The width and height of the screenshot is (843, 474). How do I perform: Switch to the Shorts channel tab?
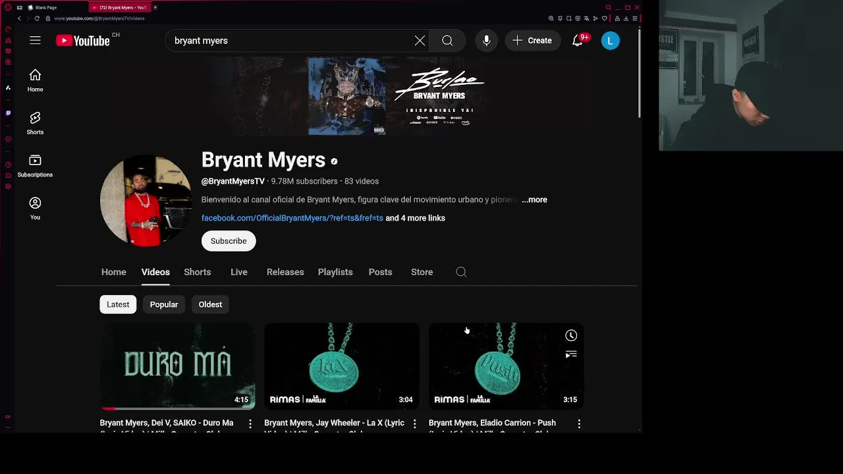coord(198,272)
